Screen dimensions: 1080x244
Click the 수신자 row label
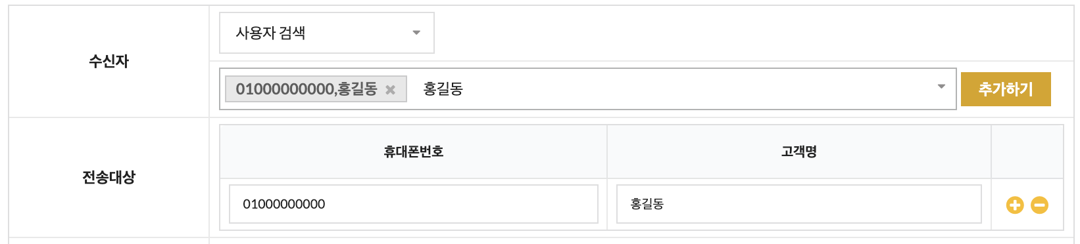(109, 61)
